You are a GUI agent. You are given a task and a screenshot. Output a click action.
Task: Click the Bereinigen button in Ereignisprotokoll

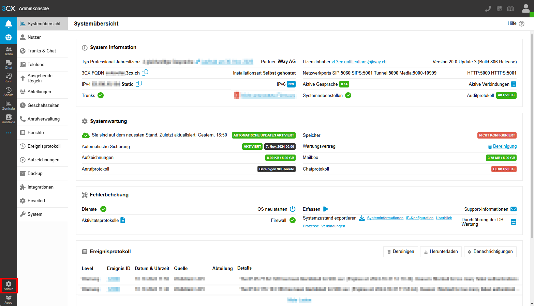401,252
